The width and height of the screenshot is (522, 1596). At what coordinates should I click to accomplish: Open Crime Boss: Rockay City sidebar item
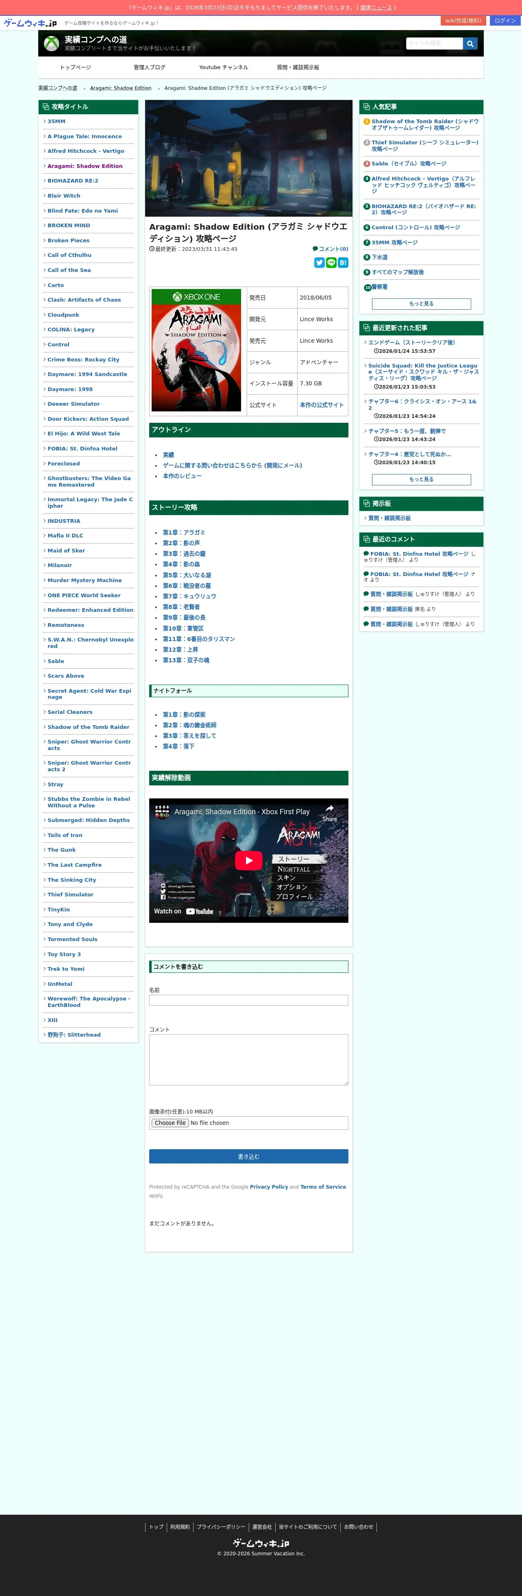pyautogui.click(x=83, y=359)
